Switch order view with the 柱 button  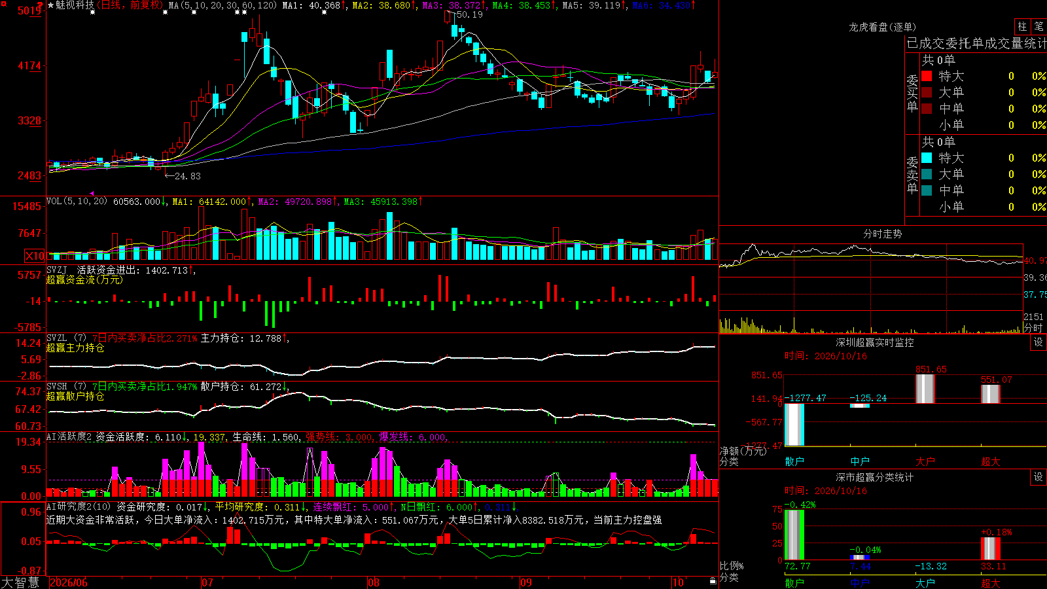point(1022,27)
